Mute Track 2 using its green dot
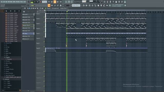164x92 pixels. click(x=44, y=22)
